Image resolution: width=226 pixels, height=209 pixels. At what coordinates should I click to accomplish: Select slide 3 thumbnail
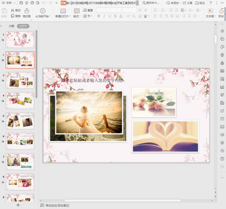click(20, 80)
